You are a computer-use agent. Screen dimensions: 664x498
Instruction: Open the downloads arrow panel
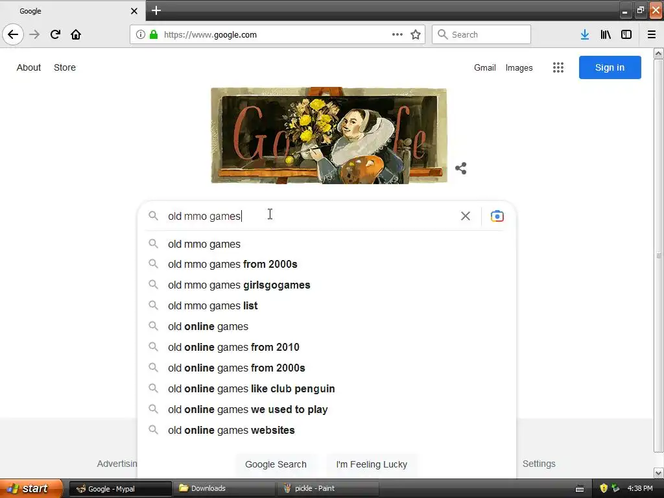pos(585,34)
